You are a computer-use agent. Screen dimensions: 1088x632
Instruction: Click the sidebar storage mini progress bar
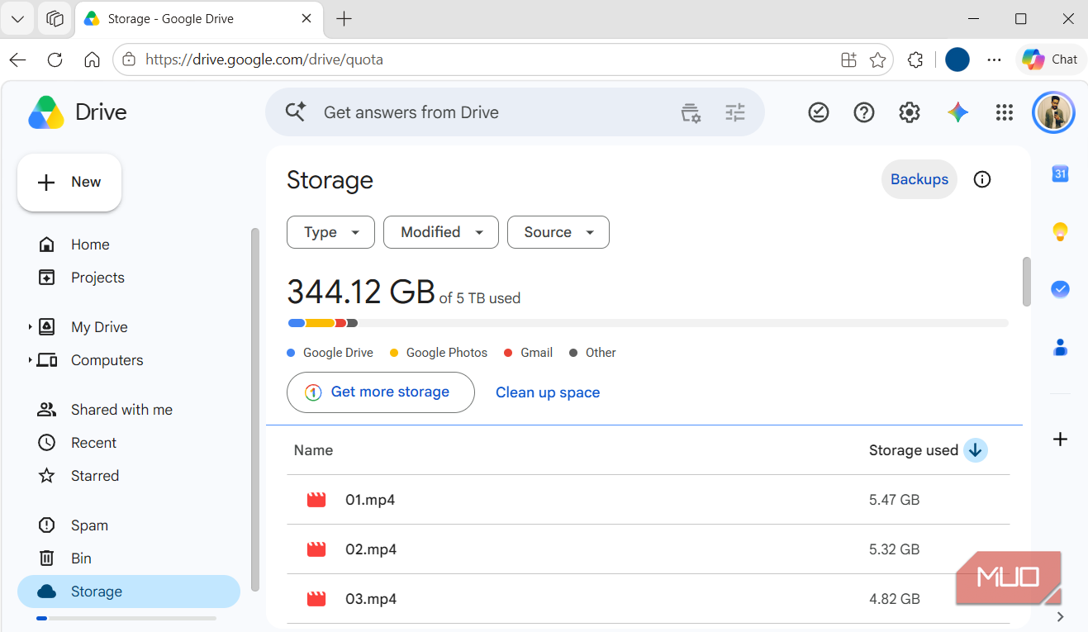coord(126,618)
